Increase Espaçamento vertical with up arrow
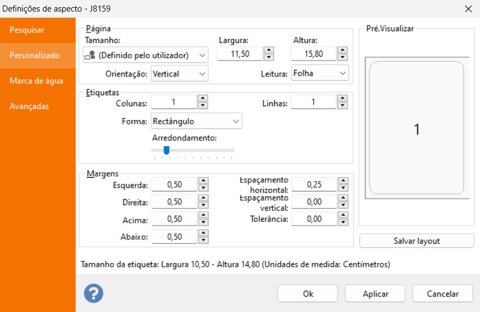Viewport: 480px width, 312px height. click(x=343, y=198)
